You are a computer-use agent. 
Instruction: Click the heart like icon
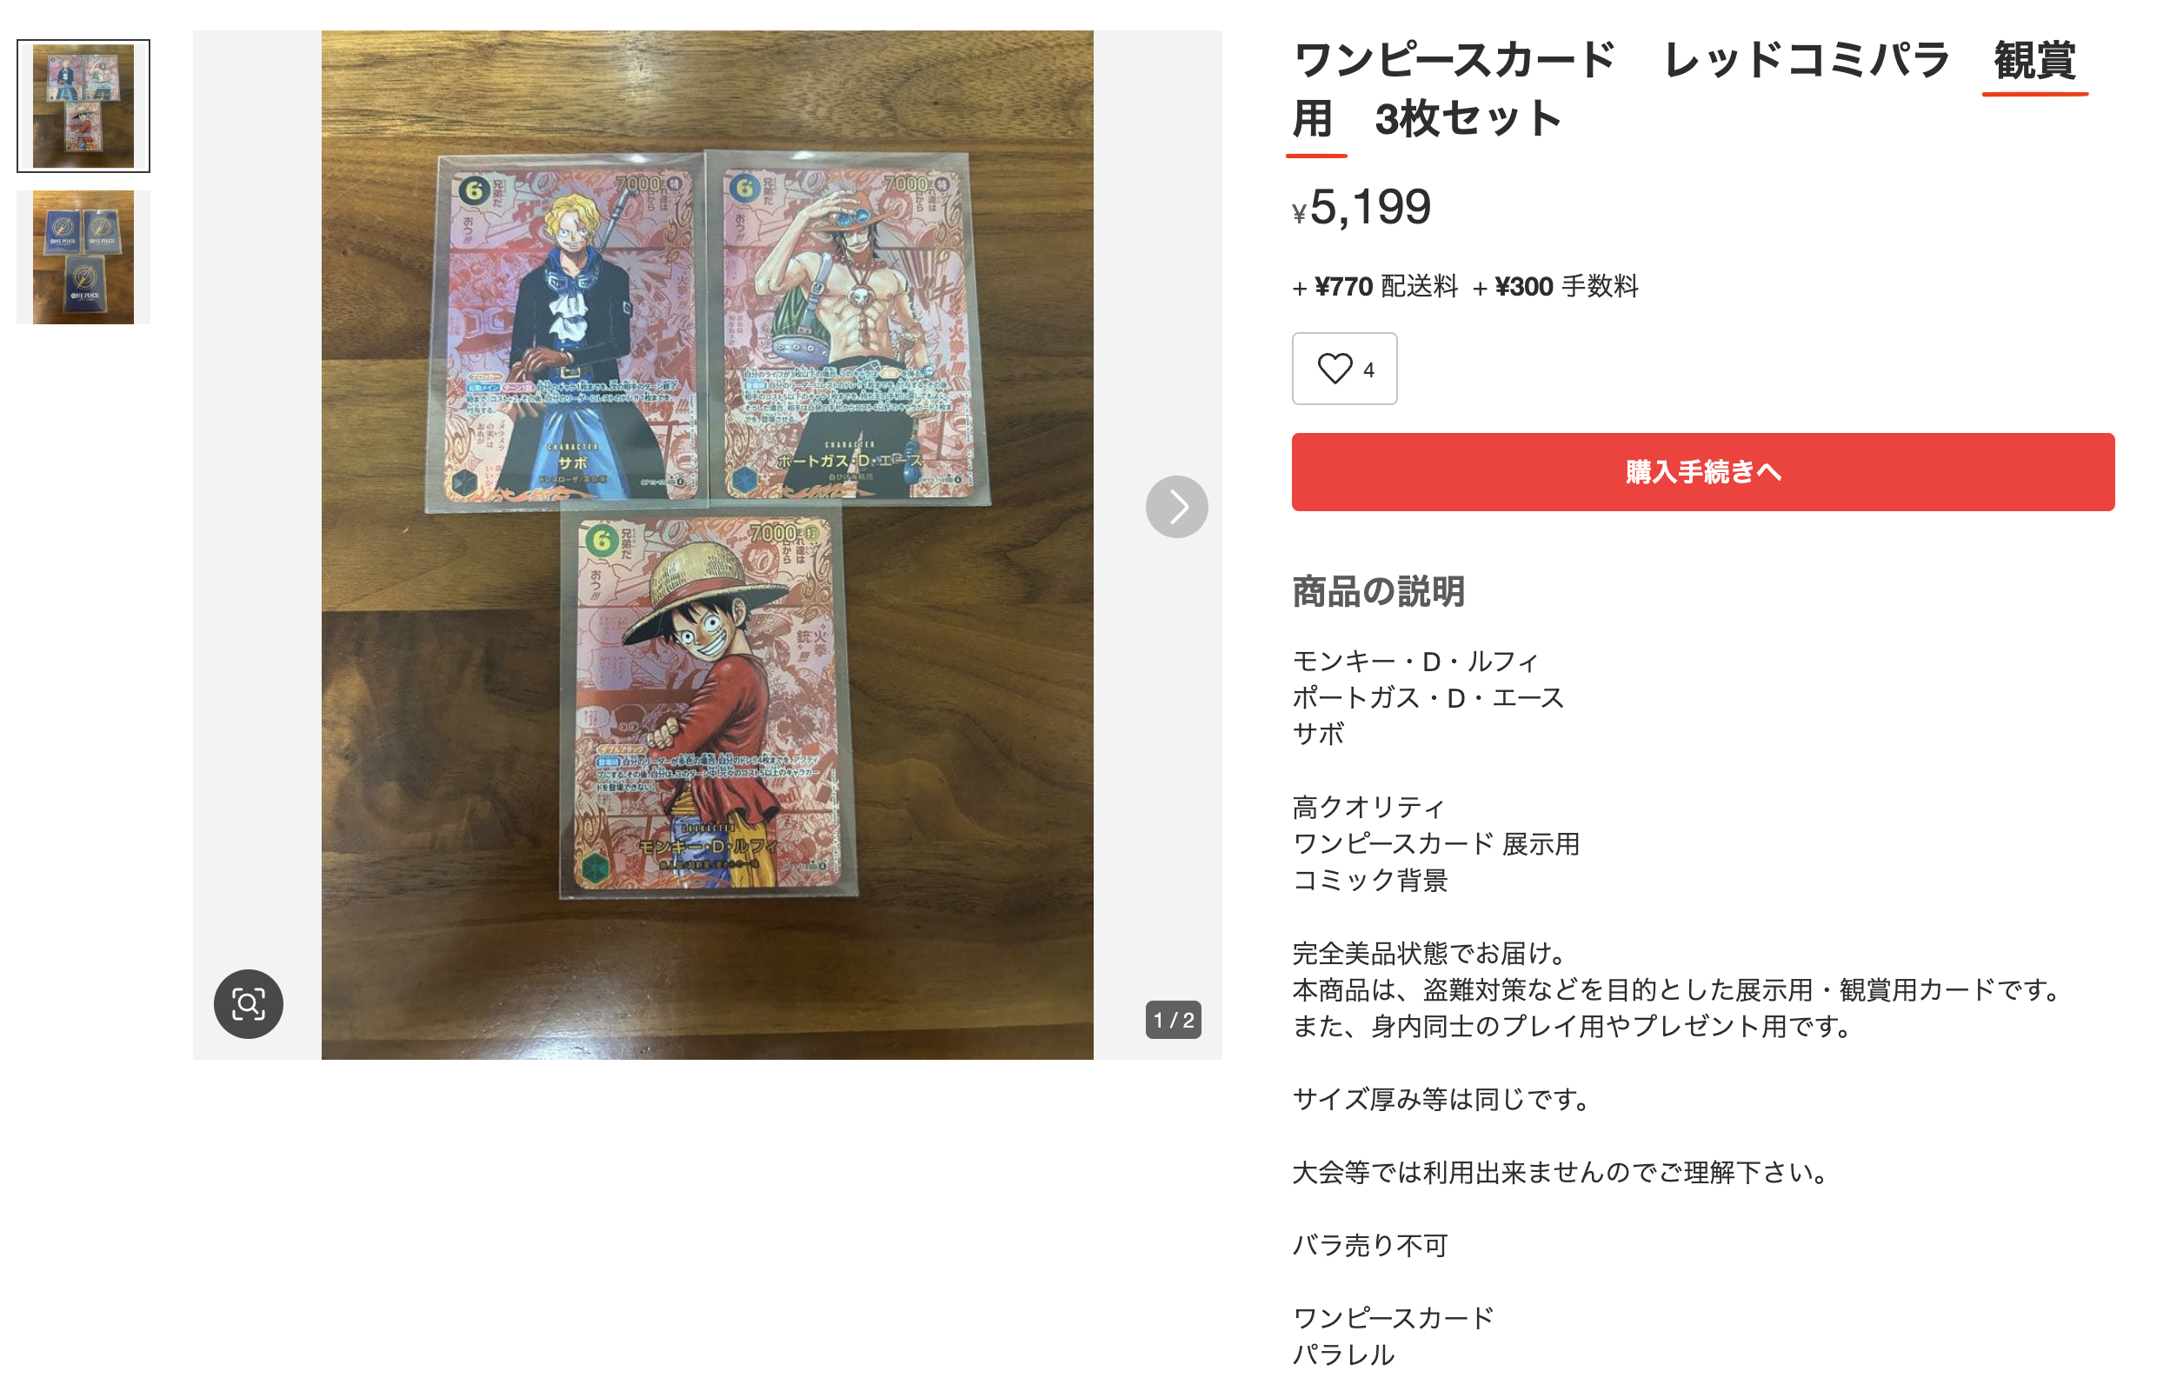(1334, 369)
